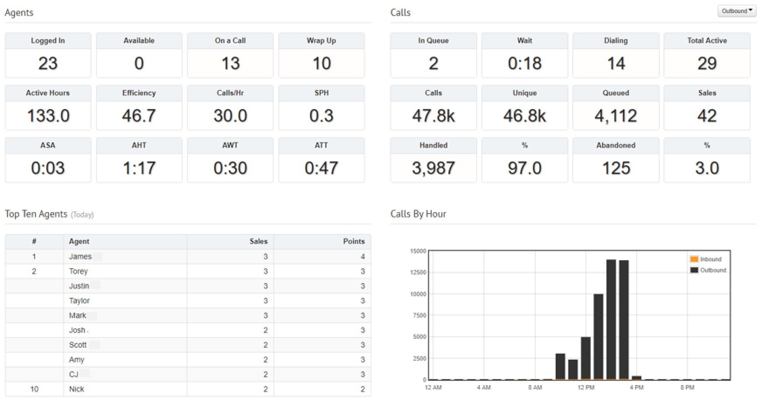Click the # rank column header

point(34,241)
